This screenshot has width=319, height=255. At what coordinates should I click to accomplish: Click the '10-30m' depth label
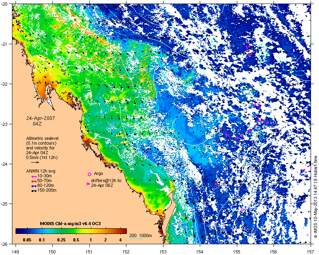pyautogui.click(x=45, y=176)
